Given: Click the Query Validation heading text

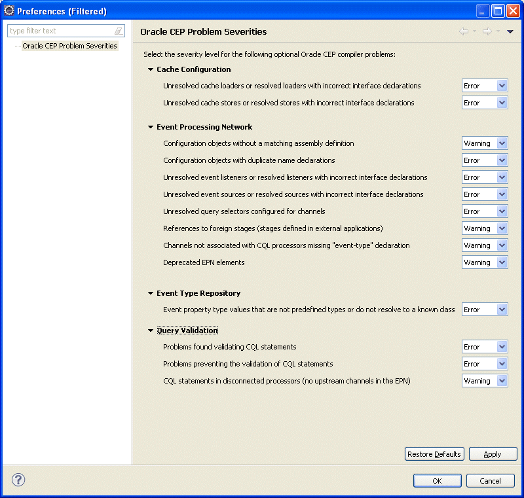Looking at the screenshot, I should click(187, 330).
